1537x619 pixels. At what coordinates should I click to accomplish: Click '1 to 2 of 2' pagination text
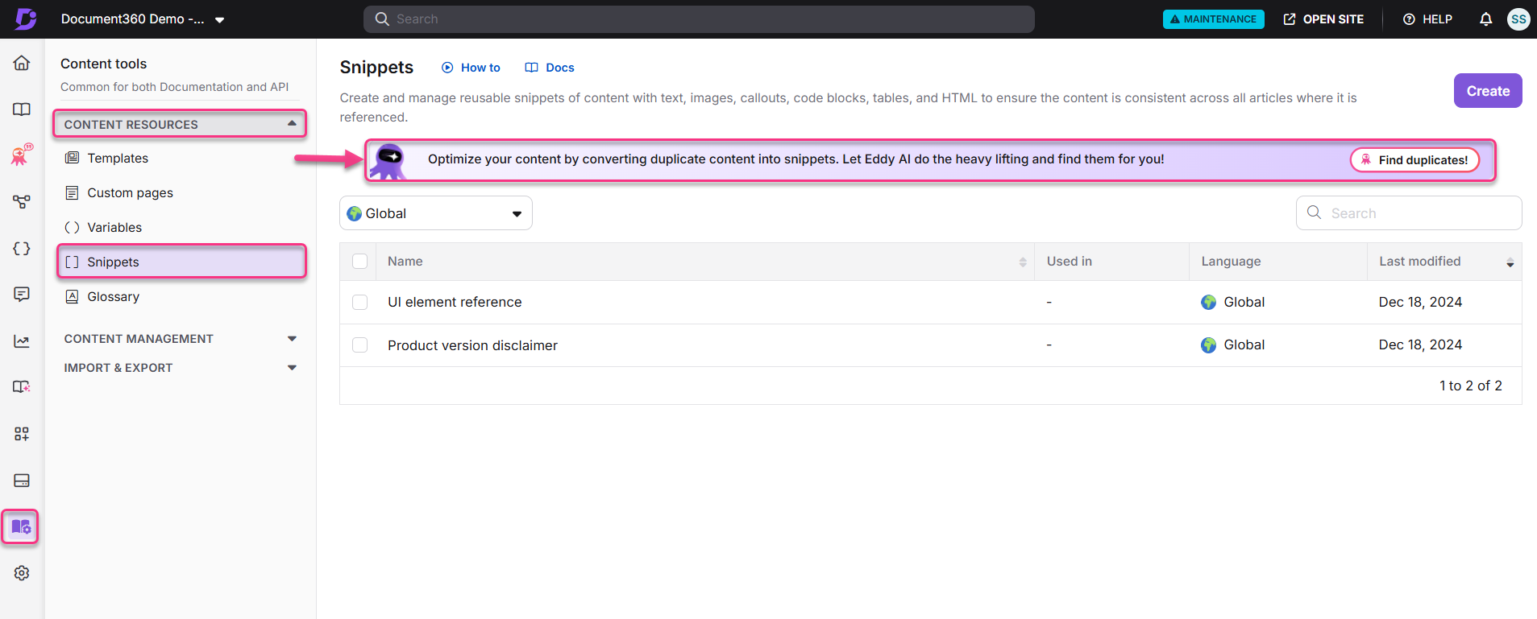pyautogui.click(x=1471, y=386)
